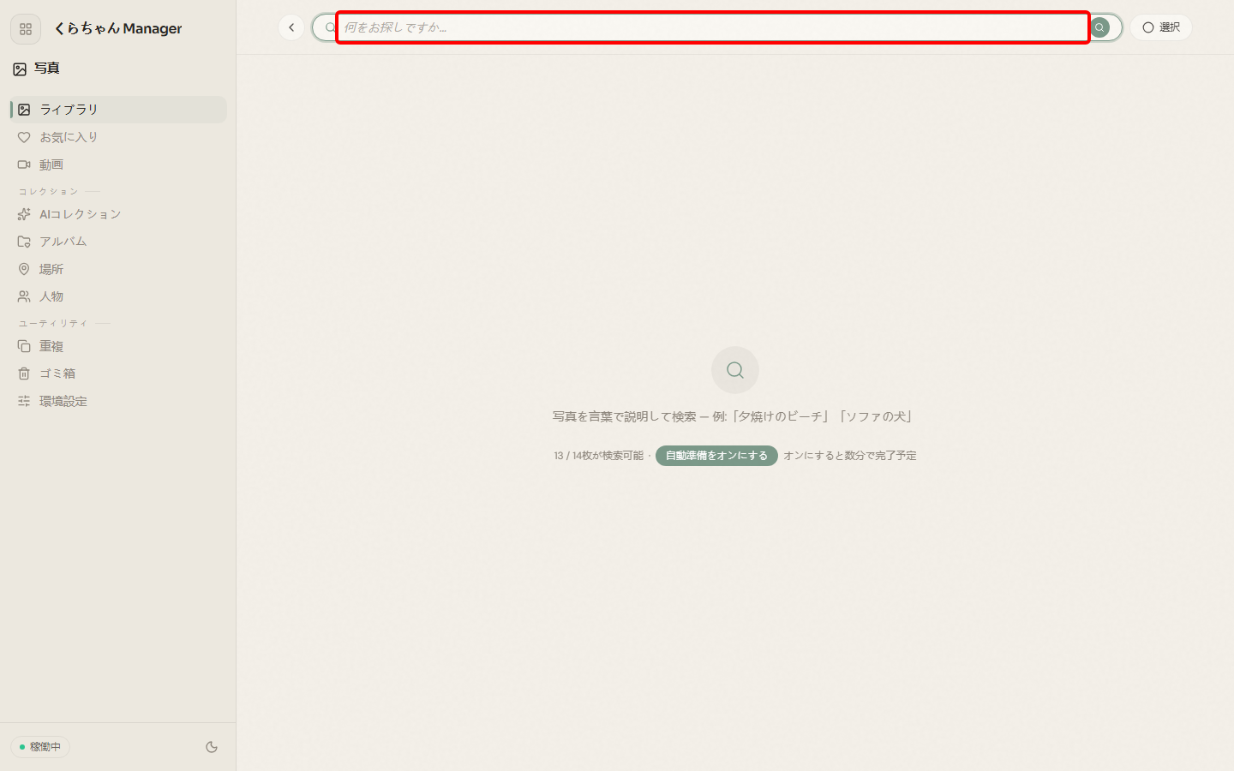This screenshot has width=1234, height=771.
Task: Click the copy icon beside 重複
Action: 24,346
